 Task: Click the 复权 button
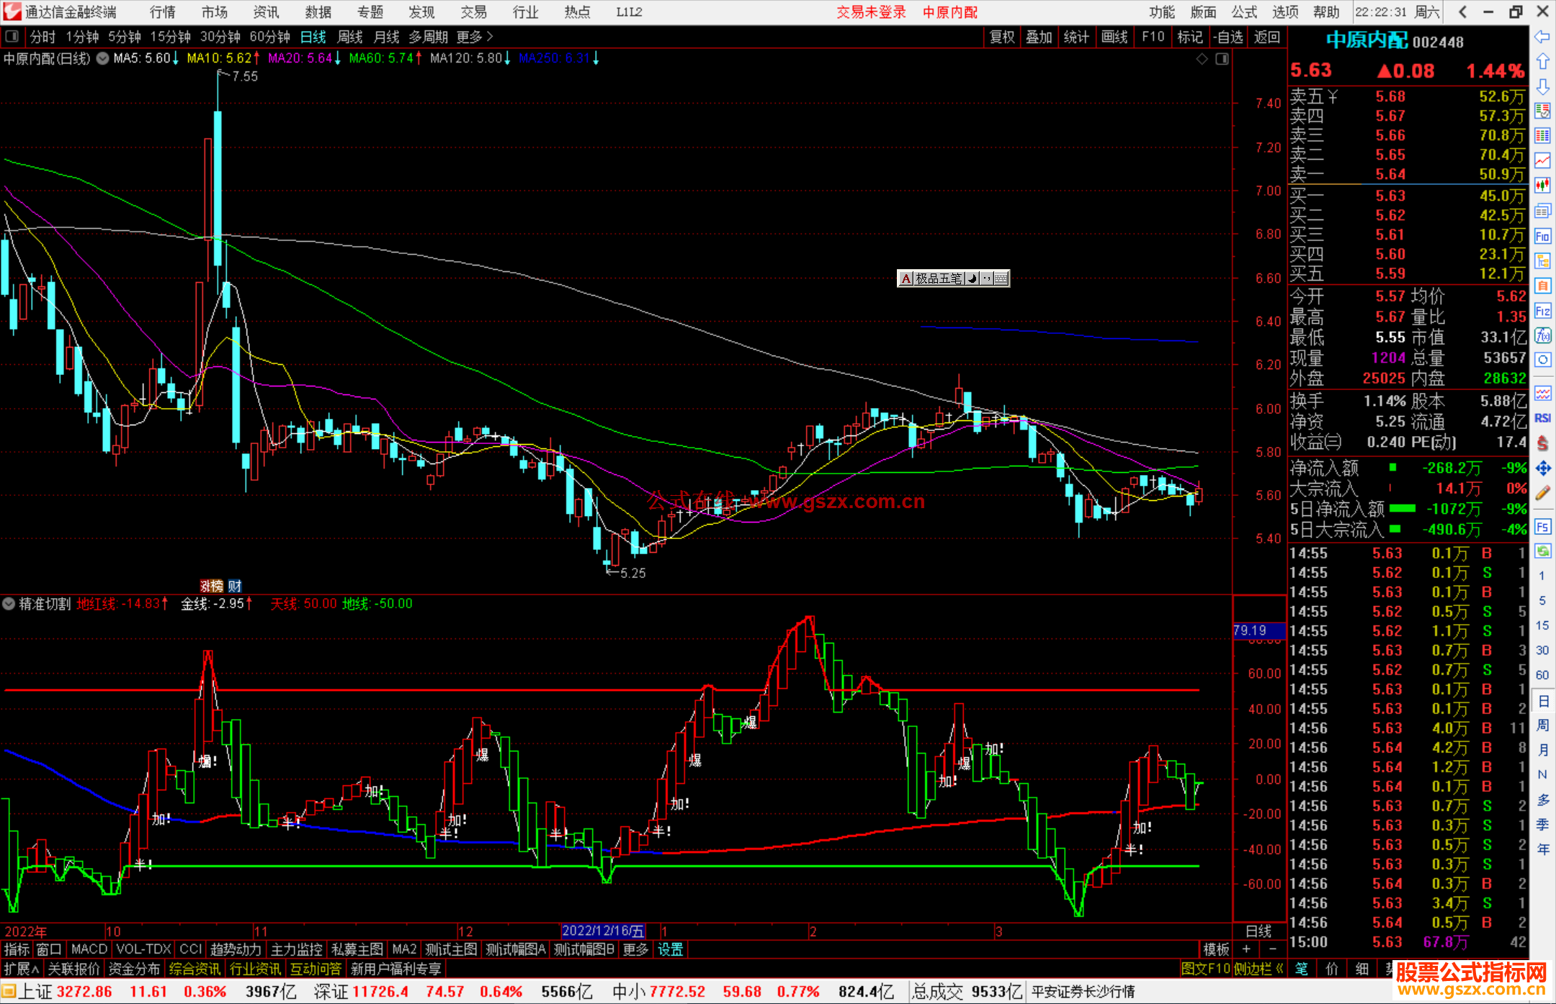pos(1001,37)
